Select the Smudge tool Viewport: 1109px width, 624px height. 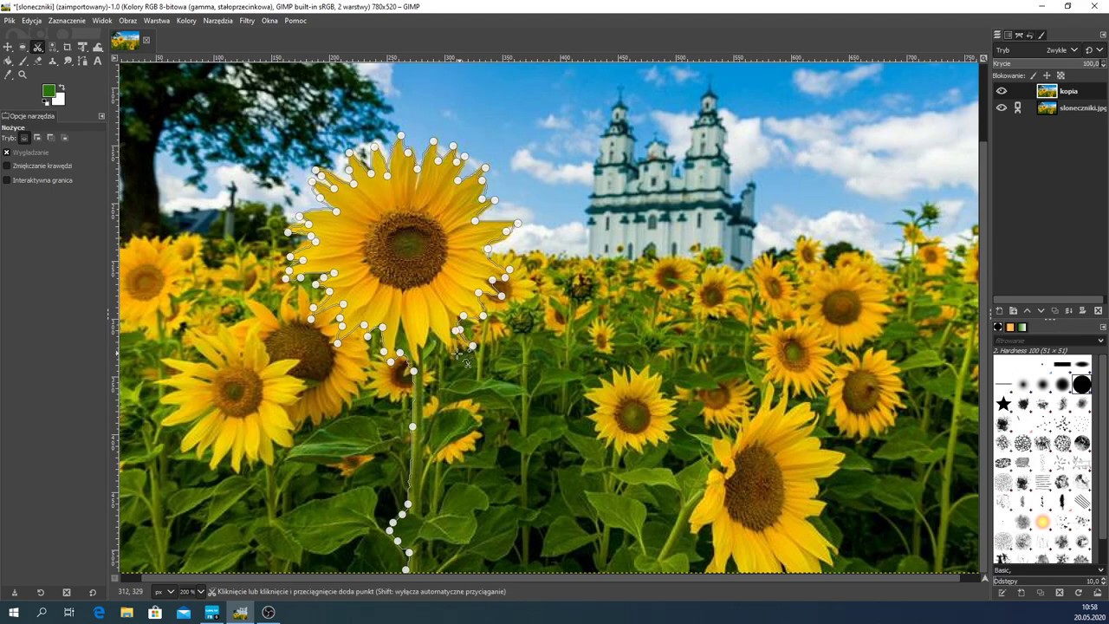click(x=68, y=62)
